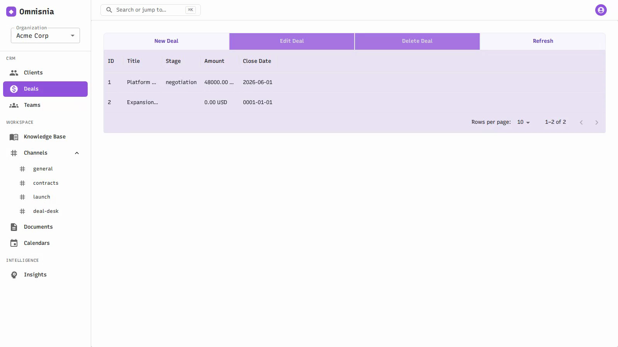Click the Clients people icon
Screen dimensions: 618x347
point(14,72)
